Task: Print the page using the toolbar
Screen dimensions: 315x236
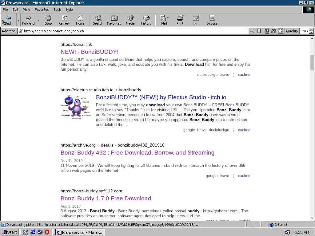Action: click(180, 20)
